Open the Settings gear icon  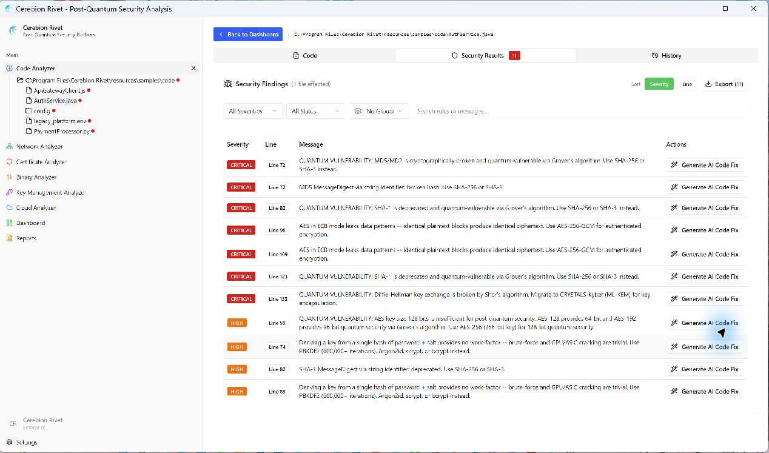coord(9,442)
